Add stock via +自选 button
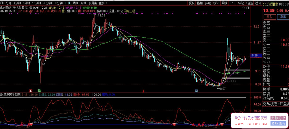Screen dimensions: 289x129 (250, 3)
